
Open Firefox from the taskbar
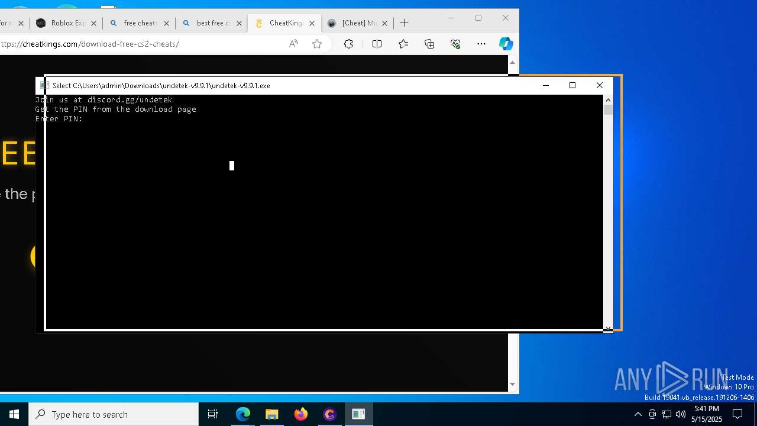[301, 414]
